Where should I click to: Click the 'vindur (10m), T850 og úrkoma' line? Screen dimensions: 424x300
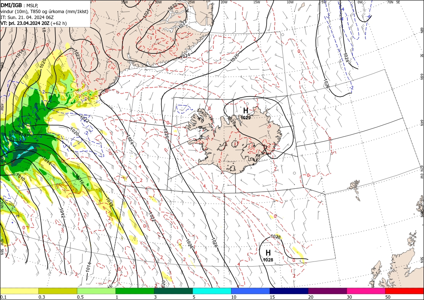[45, 11]
